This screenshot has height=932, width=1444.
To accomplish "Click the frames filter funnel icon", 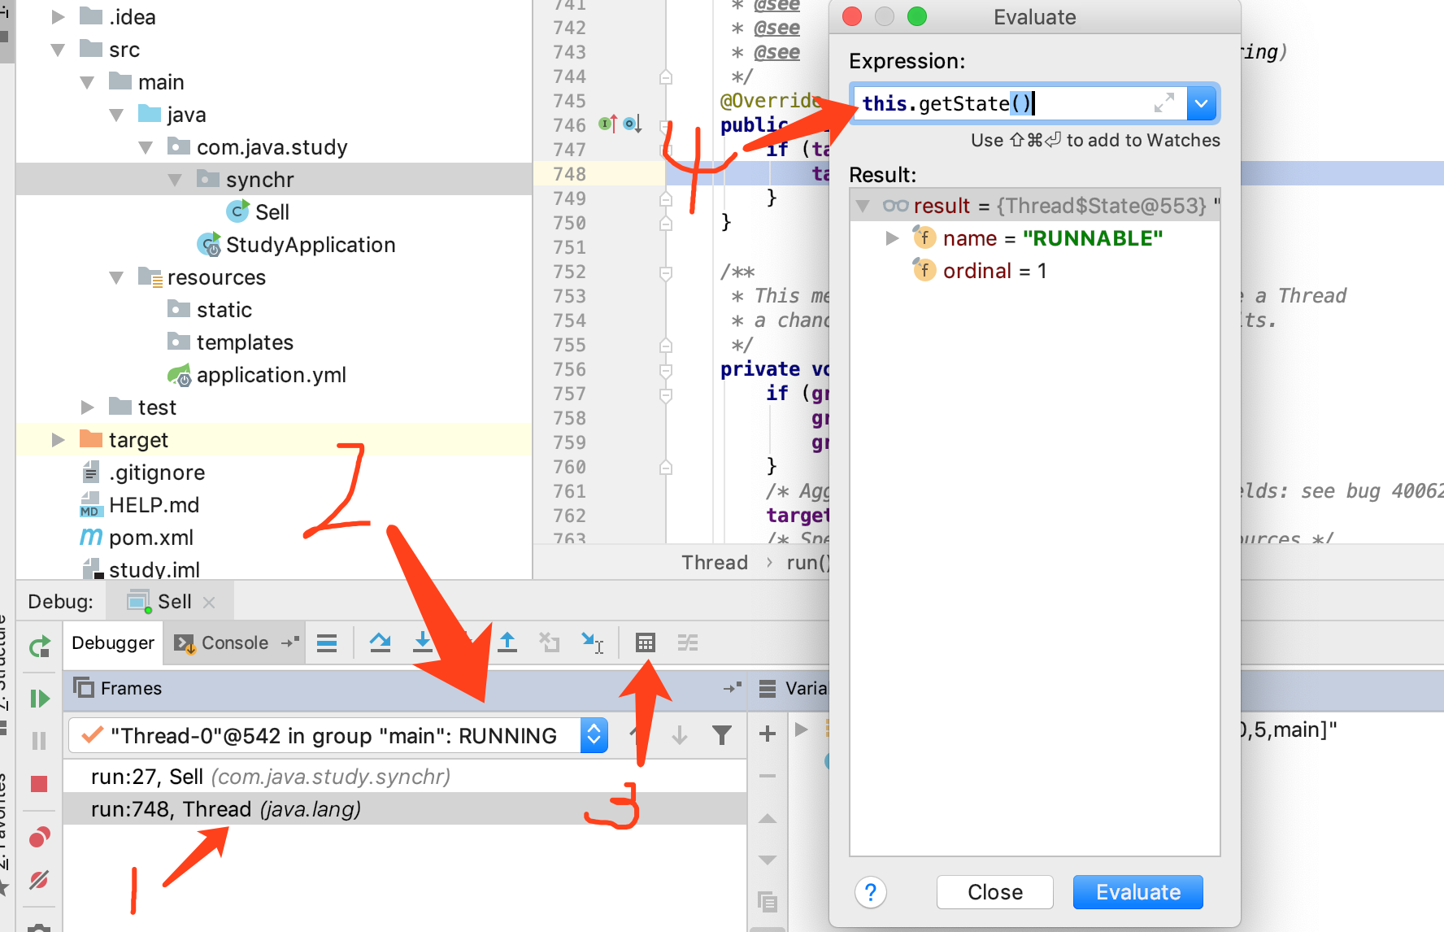I will 721,735.
